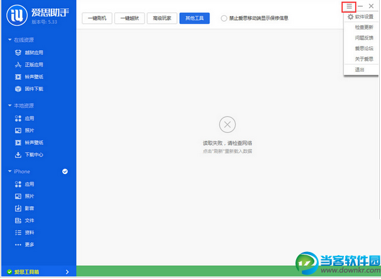The width and height of the screenshot is (381, 279).
Task: Close the 爱思助手 window
Action: 371,6
